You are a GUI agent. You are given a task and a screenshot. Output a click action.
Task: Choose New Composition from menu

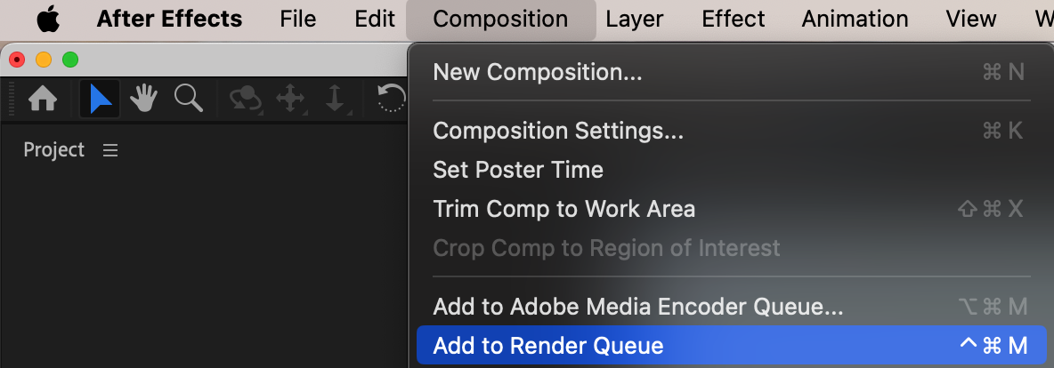[538, 72]
